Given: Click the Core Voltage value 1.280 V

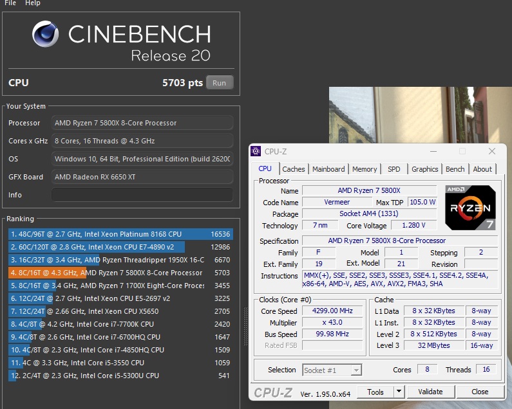Looking at the screenshot, I should coord(413,225).
